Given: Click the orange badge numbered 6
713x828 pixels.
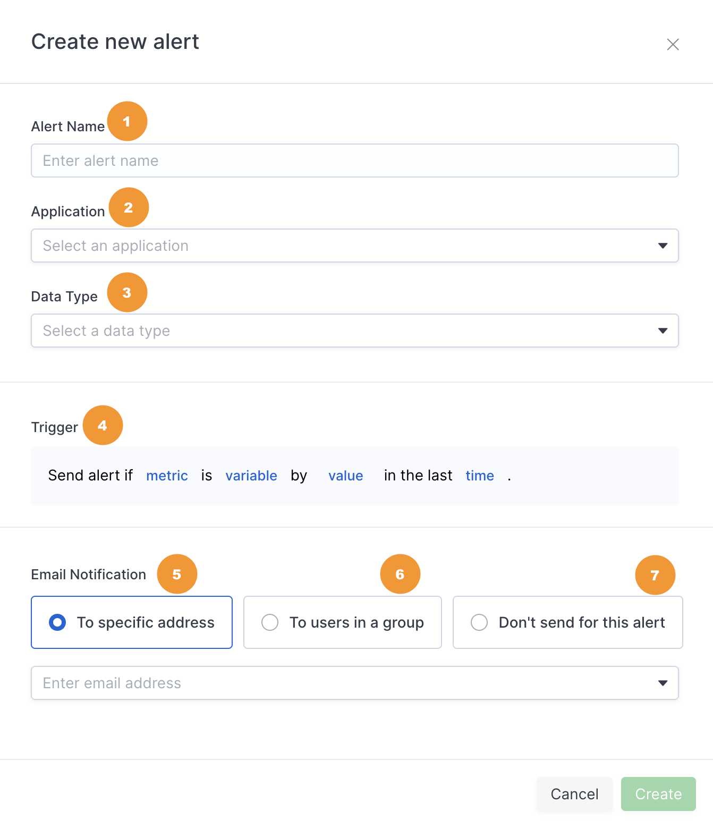Looking at the screenshot, I should click(400, 574).
